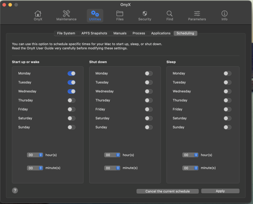Enable Sunday sleep toggle

228,127
